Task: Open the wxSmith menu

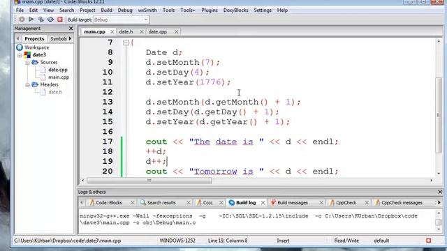Action: point(147,10)
